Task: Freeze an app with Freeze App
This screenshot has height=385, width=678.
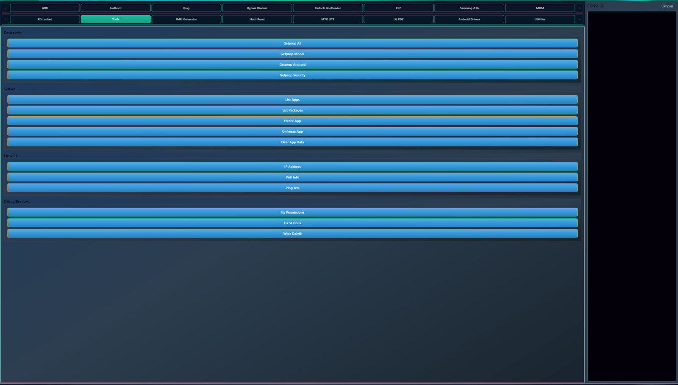Action: click(x=292, y=121)
